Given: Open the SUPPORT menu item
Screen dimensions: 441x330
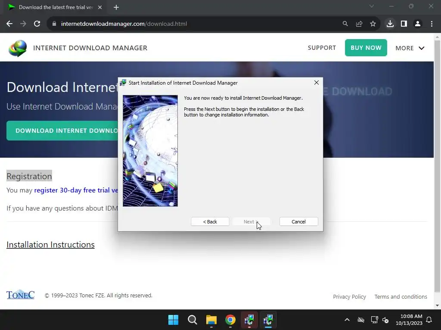Looking at the screenshot, I should (x=322, y=48).
